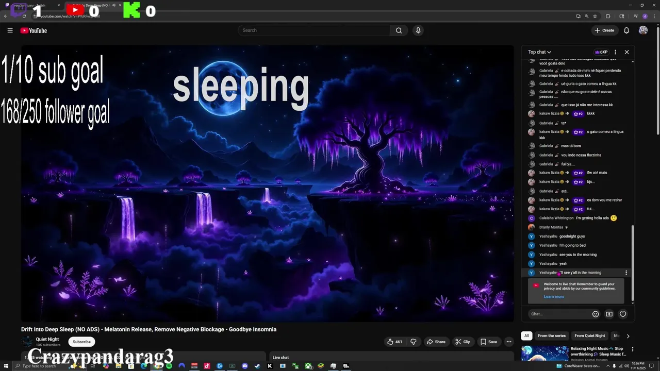Open Relaxing Night Music suggestion options menu
Image resolution: width=660 pixels, height=371 pixels.
tap(632, 350)
